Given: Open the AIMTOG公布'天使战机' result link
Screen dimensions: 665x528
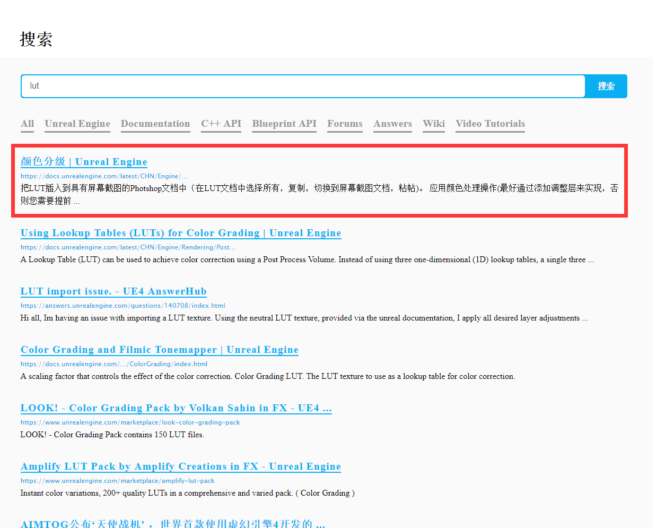Looking at the screenshot, I should click(x=173, y=524).
